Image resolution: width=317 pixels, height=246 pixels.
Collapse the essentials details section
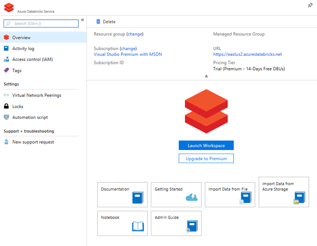point(206,76)
